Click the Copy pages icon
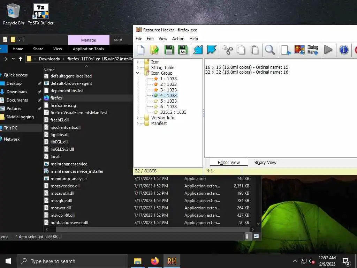 (x=241, y=50)
